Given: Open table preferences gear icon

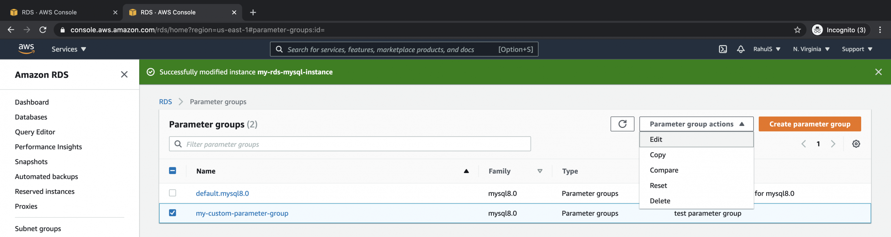Looking at the screenshot, I should click(856, 144).
